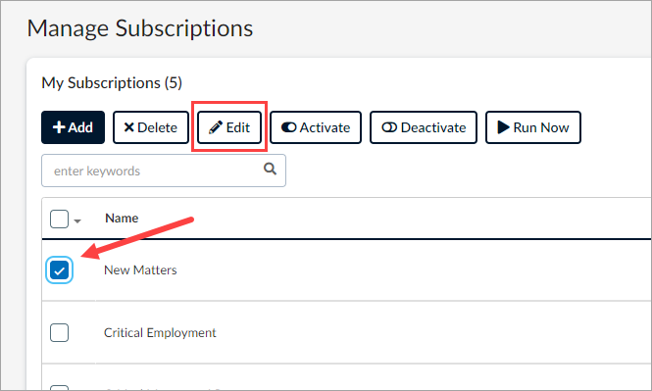Screen dimensions: 652x391
Task: Uncheck the New Matters checkbox
Action: click(60, 270)
